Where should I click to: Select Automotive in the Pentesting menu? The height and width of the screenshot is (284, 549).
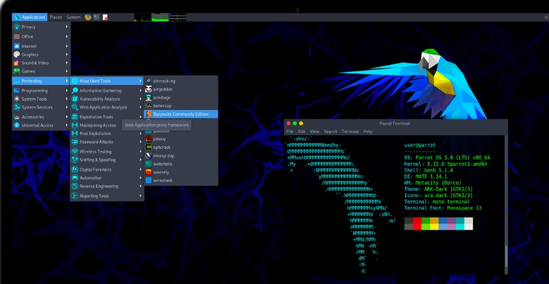coord(107,178)
